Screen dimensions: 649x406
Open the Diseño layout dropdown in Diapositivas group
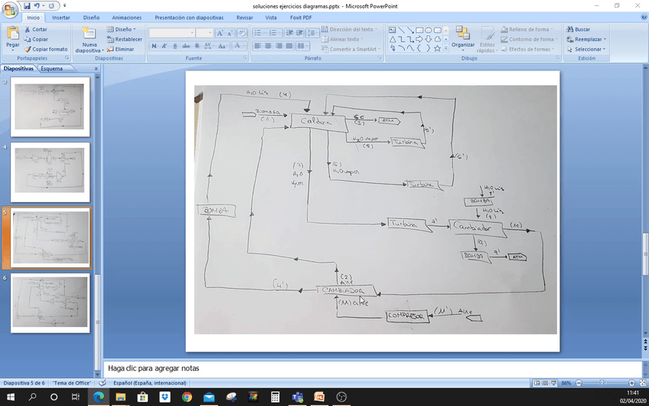pos(121,29)
